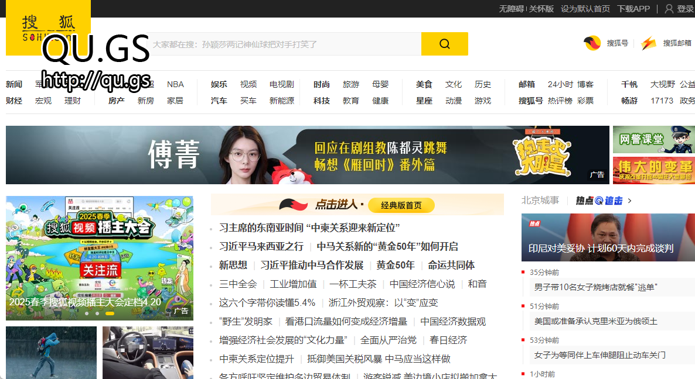Viewport: 695px width, 379px height.
Task: Open the 17173 nav link
Action: pos(662,101)
